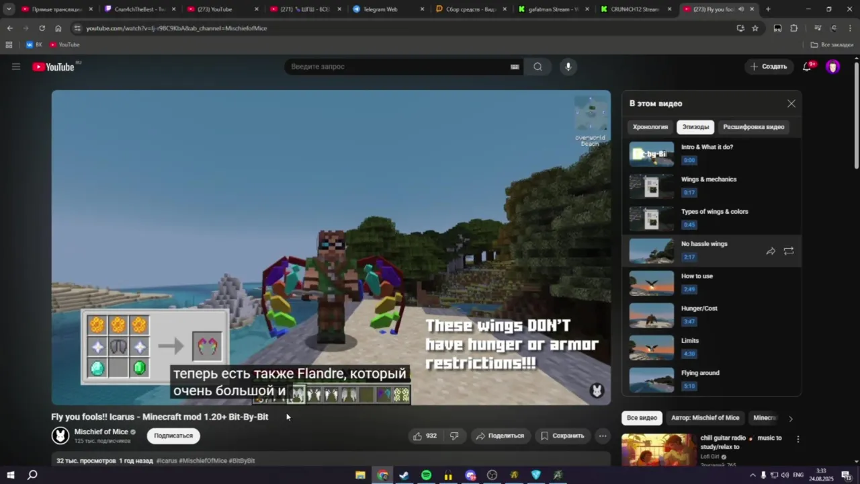Open browser extensions puzzle icon

pos(794,28)
